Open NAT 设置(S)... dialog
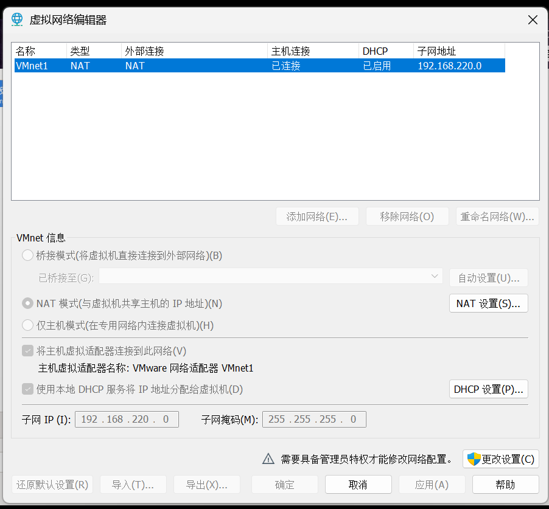 (x=488, y=303)
